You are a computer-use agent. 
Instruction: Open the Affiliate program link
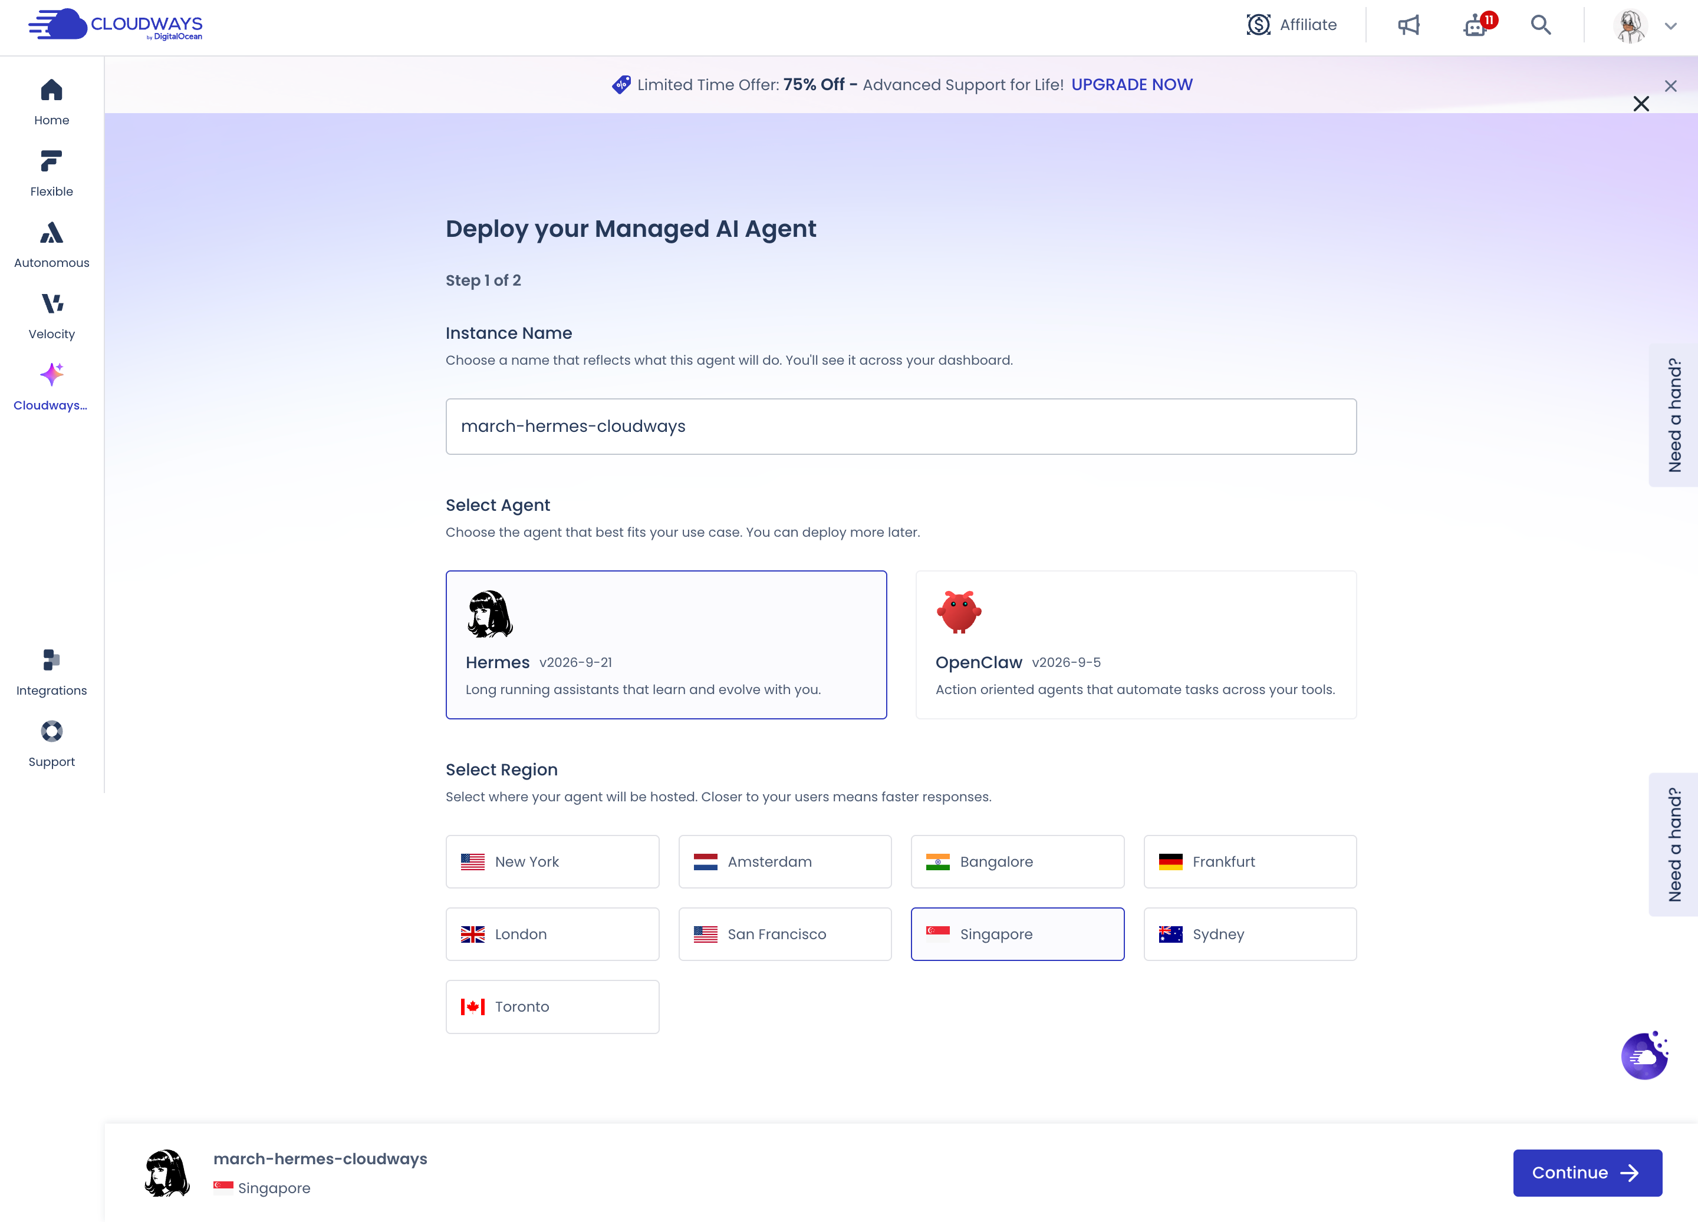[x=1291, y=25]
